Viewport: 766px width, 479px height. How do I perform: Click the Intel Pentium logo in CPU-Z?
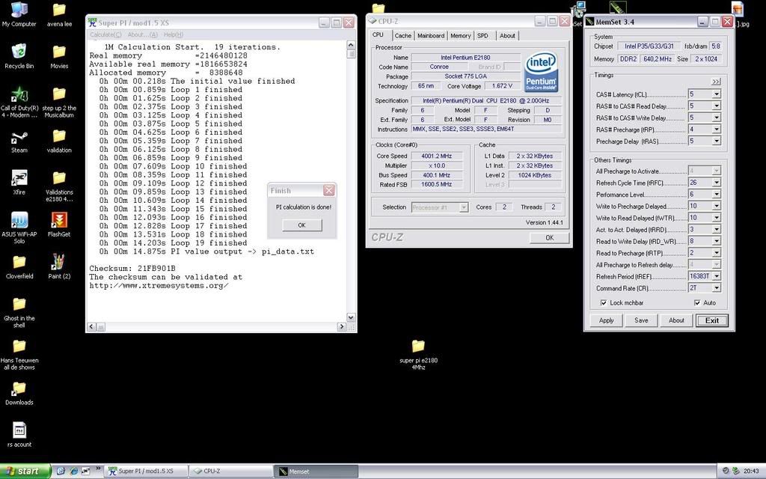(x=542, y=73)
